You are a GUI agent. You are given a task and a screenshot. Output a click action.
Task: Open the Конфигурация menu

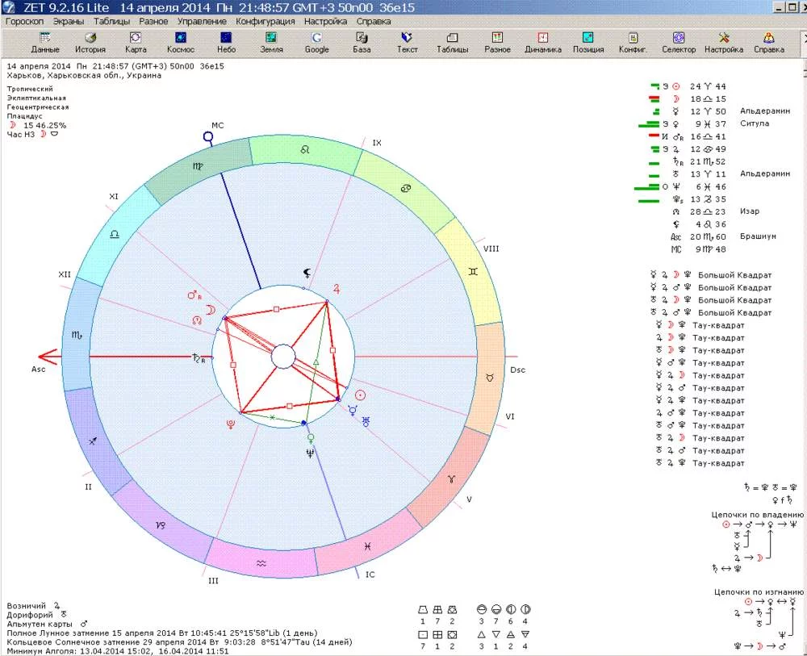tap(266, 22)
